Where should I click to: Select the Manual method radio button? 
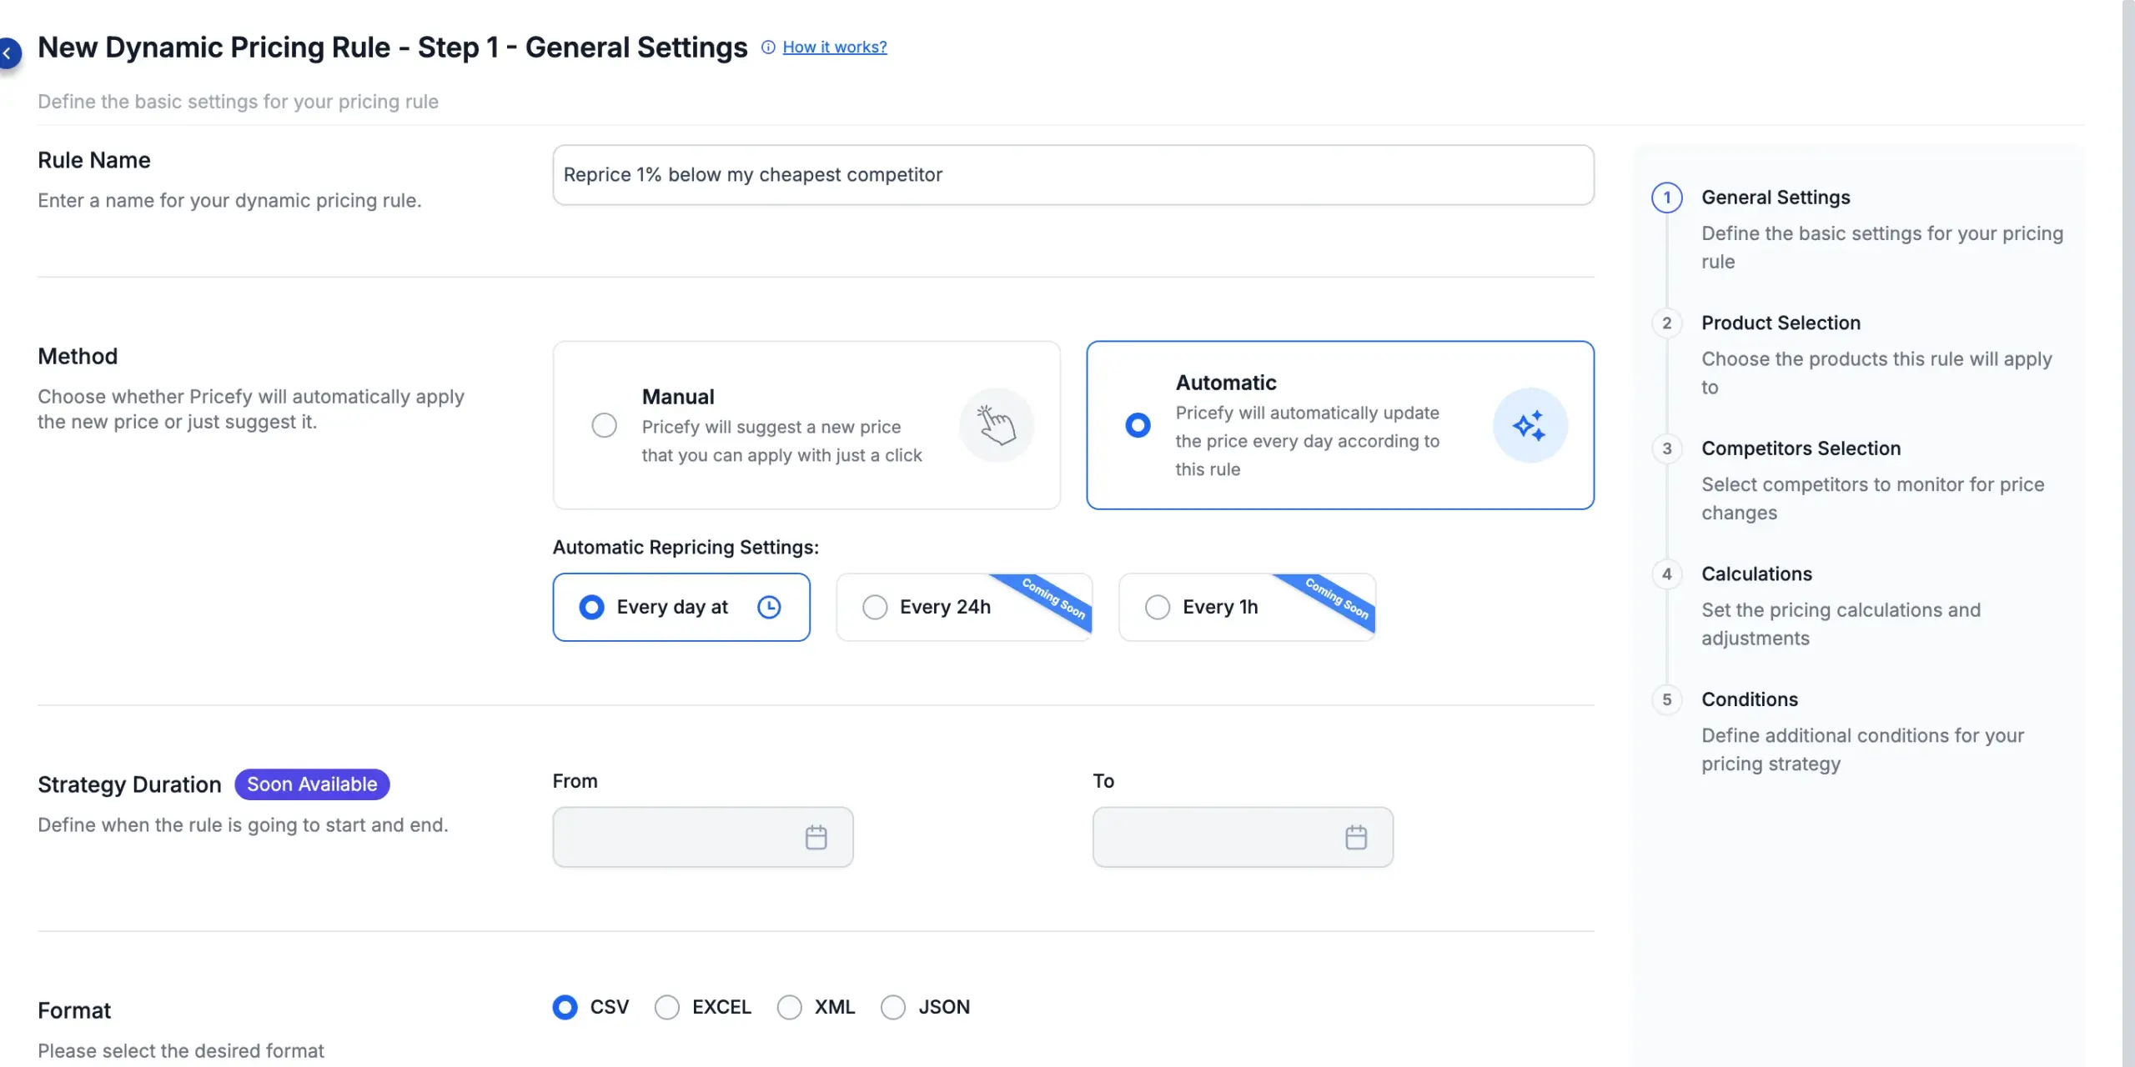(x=604, y=425)
